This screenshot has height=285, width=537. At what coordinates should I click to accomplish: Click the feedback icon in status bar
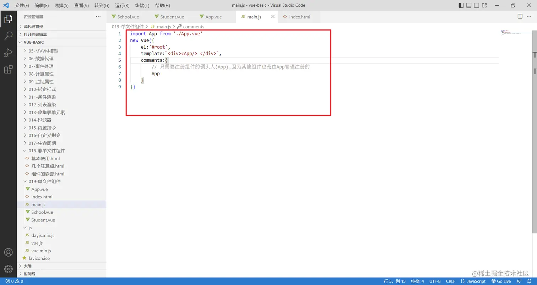[x=520, y=281]
